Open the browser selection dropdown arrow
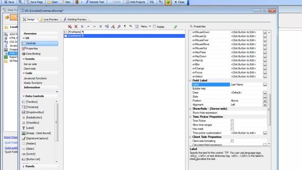Image resolution: width=302 pixels, height=170 pixels. pos(82,2)
